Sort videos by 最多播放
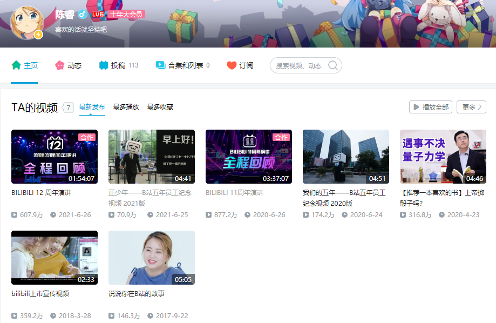 click(x=126, y=107)
